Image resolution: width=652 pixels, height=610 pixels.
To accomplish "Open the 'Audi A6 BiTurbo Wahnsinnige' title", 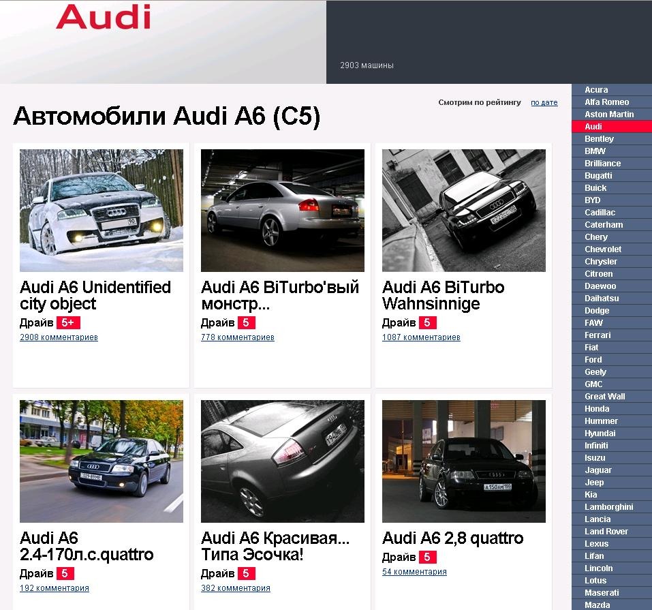I will (444, 295).
